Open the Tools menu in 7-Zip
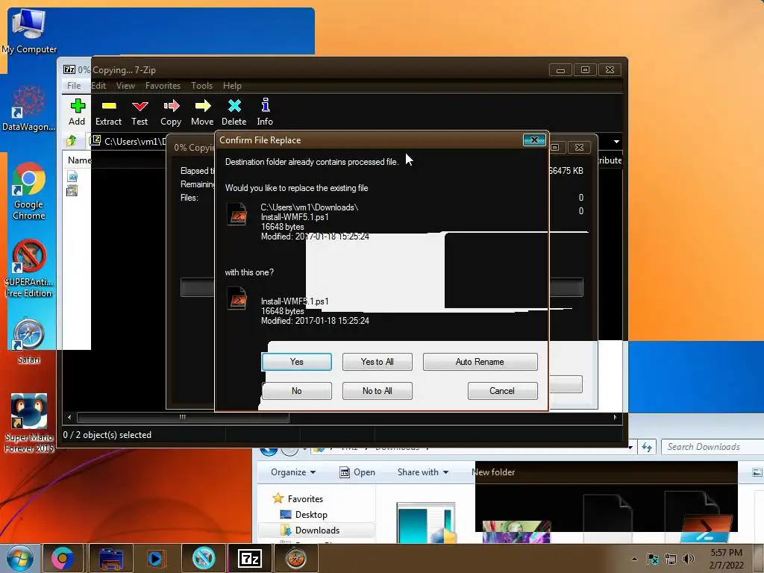The image size is (764, 573). (x=201, y=86)
